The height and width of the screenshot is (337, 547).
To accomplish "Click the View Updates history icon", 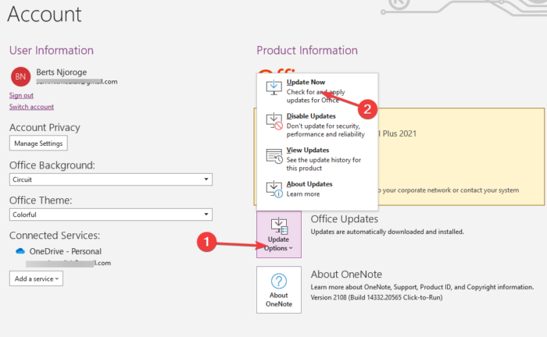I will click(x=274, y=156).
